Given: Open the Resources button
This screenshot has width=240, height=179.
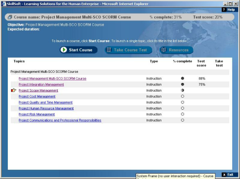Looking at the screenshot, I should click(176, 50).
